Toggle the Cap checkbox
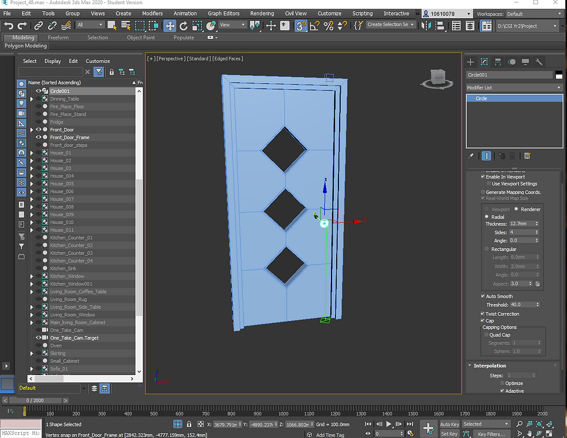Viewport: 567px width, 438px height. [483, 320]
